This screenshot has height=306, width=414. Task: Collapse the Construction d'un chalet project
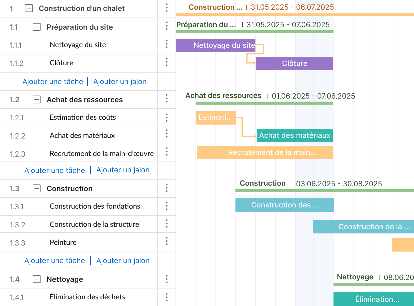29,8
